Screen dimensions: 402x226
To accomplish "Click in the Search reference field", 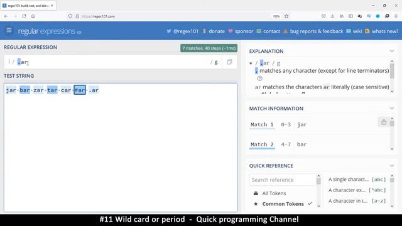I will [283, 180].
